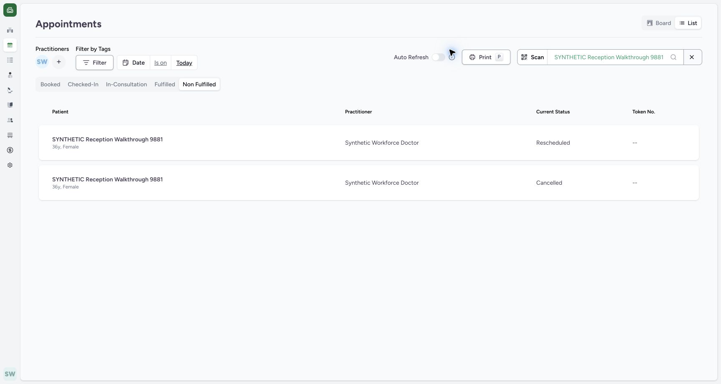This screenshot has height=384, width=721.
Task: Click practitioner in the Cancelled row
Action: point(382,183)
